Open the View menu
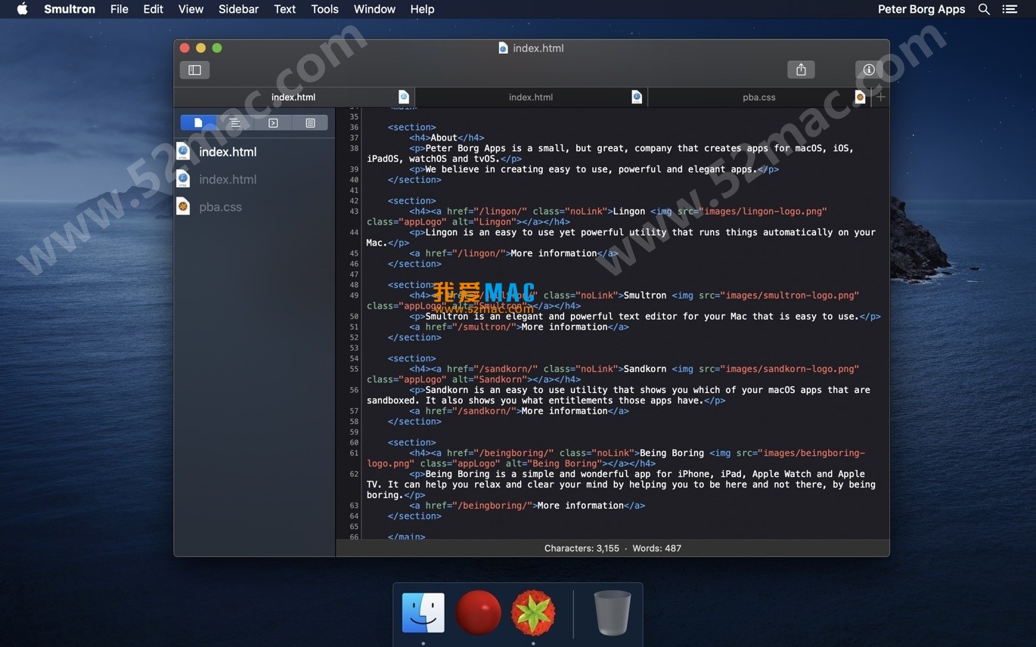Image resolution: width=1036 pixels, height=647 pixels. coord(191,9)
